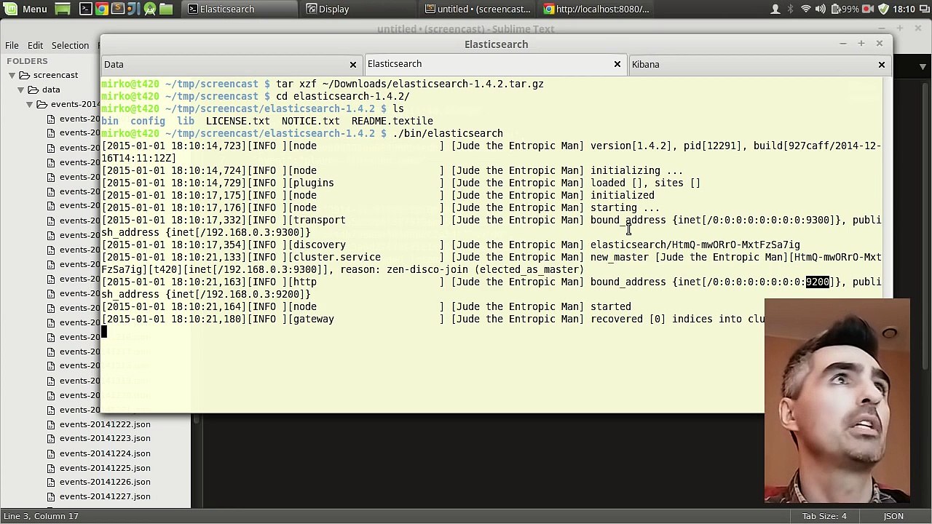Close the Data terminal tab
This screenshot has width=932, height=524.
353,65
